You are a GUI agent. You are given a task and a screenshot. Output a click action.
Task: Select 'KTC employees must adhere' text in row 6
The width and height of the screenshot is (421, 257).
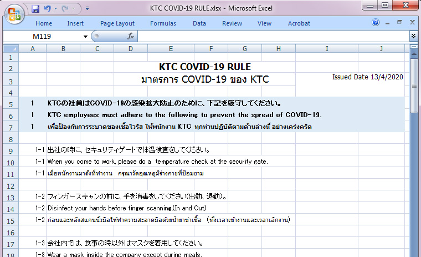(x=184, y=115)
